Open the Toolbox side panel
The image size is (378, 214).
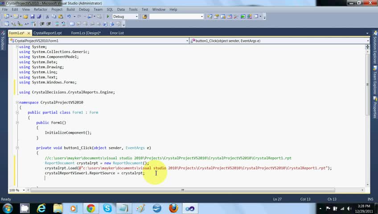pos(3,41)
